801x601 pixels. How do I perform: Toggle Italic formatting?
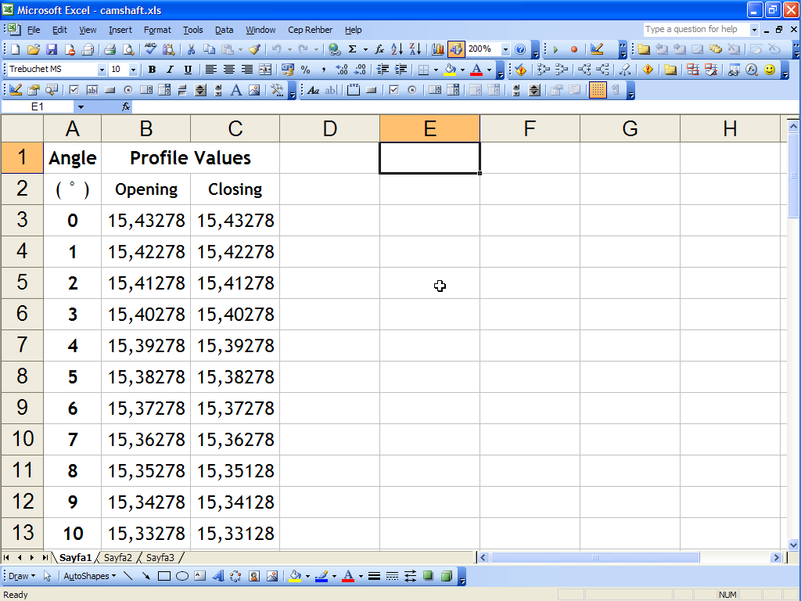click(x=170, y=70)
